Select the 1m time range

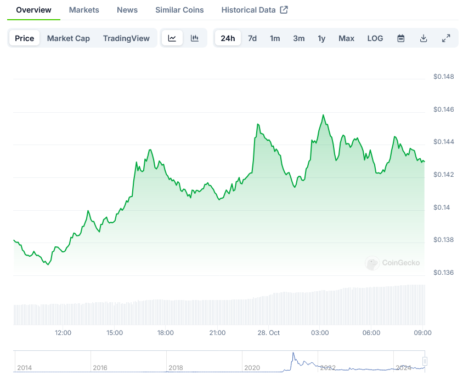click(x=275, y=38)
